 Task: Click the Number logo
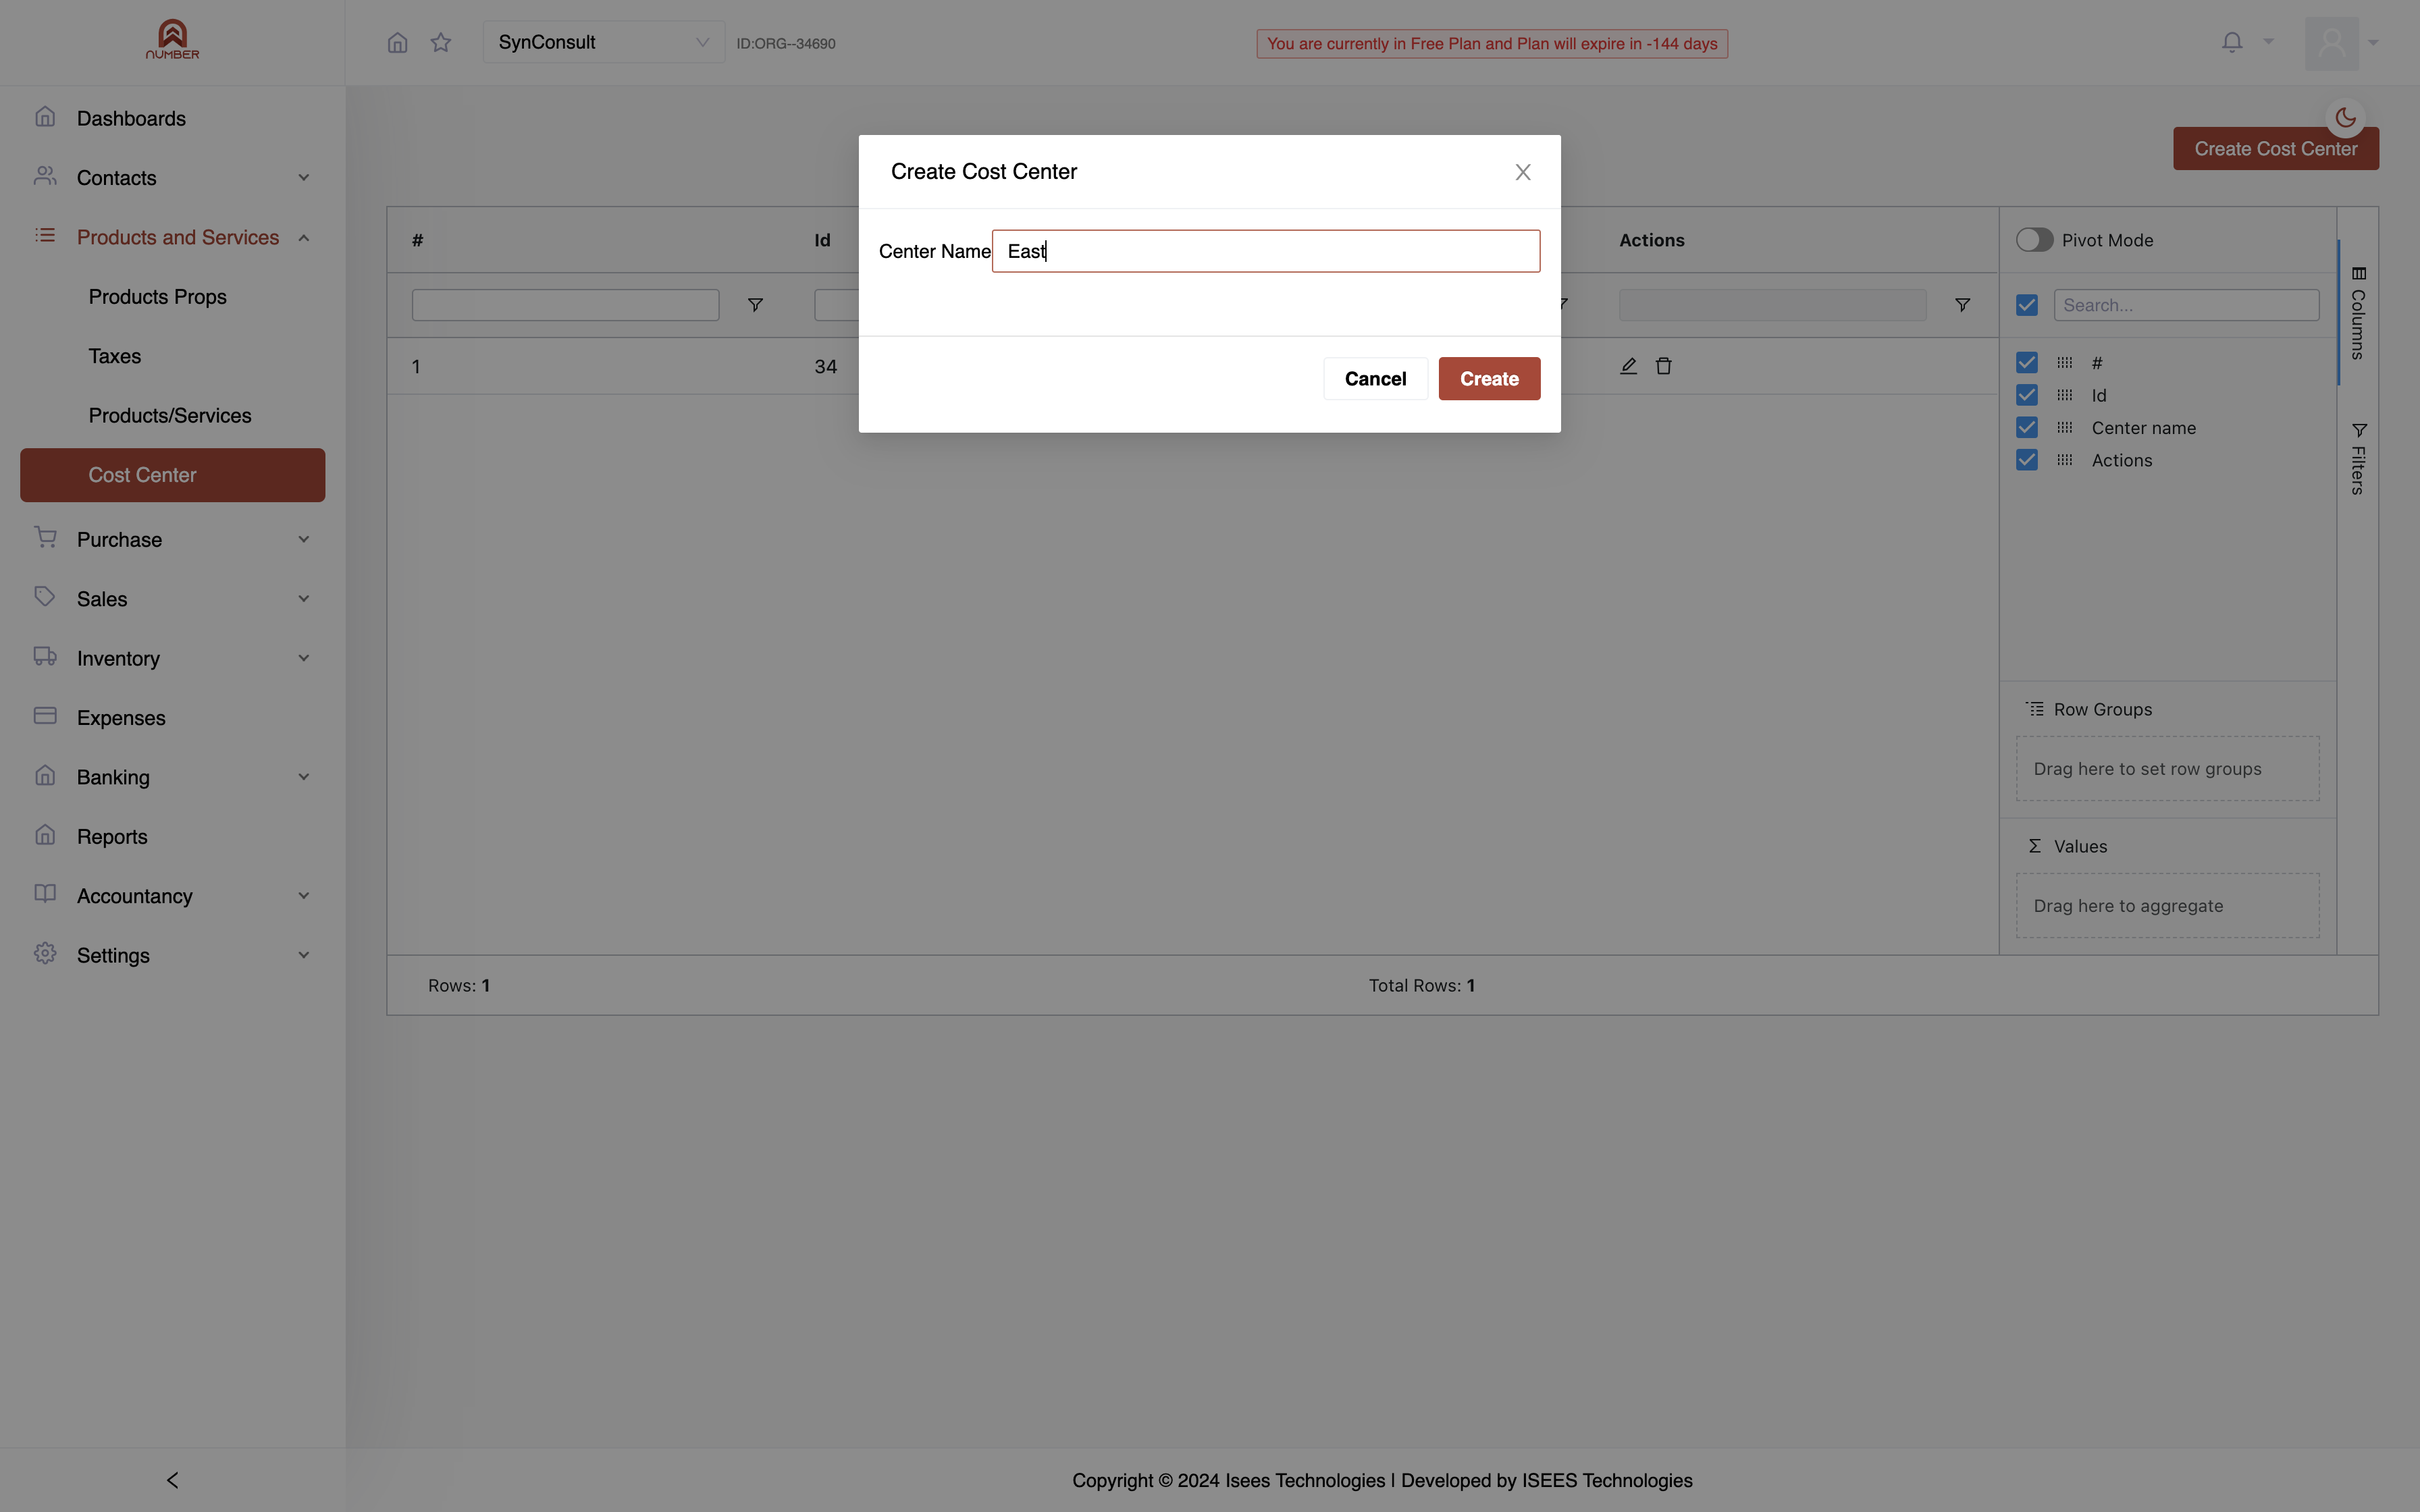click(172, 40)
